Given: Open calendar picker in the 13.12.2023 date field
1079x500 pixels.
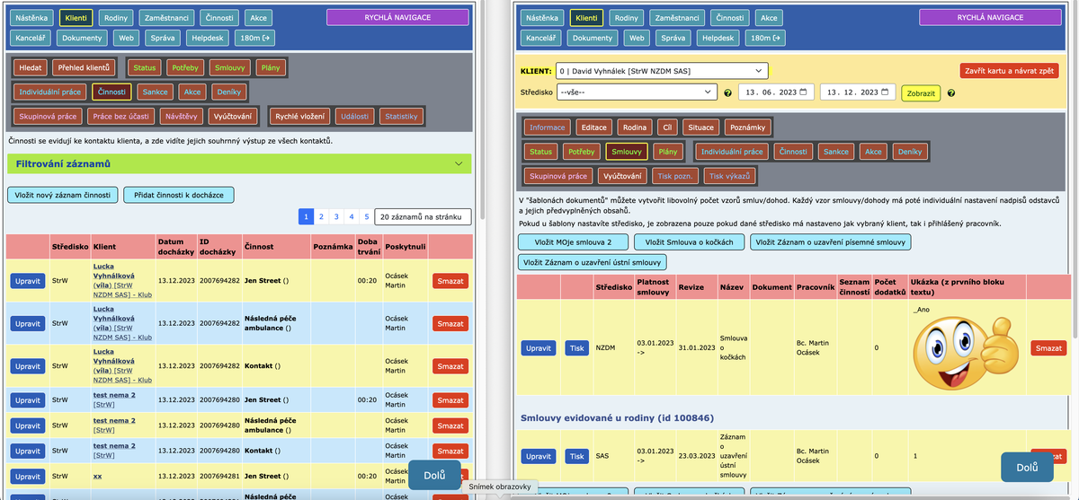Looking at the screenshot, I should tap(887, 92).
